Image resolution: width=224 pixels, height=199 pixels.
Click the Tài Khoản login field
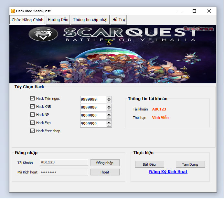pyautogui.click(x=64, y=162)
